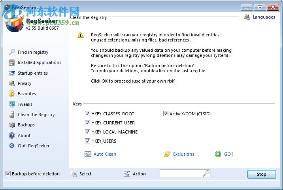Maximize the RegSeeker window
The image size is (283, 190).
click(x=260, y=8)
